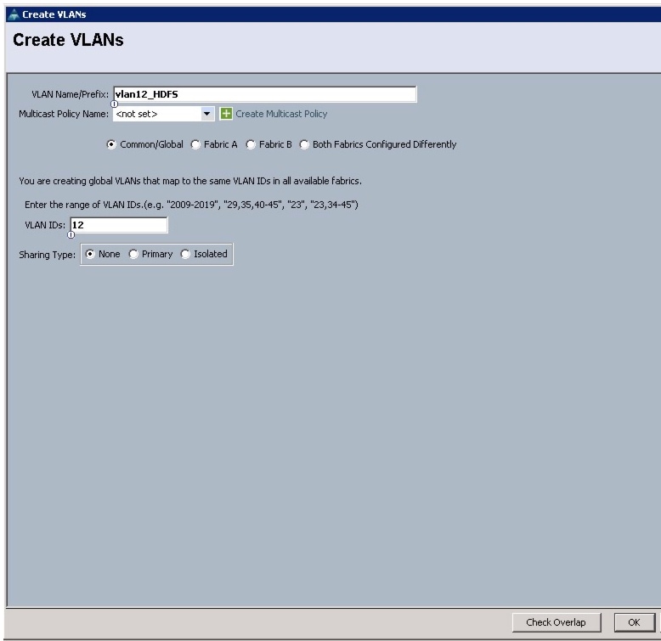Viewport: 661px width, 641px height.
Task: Set Sharing Type to None
Action: pos(90,254)
